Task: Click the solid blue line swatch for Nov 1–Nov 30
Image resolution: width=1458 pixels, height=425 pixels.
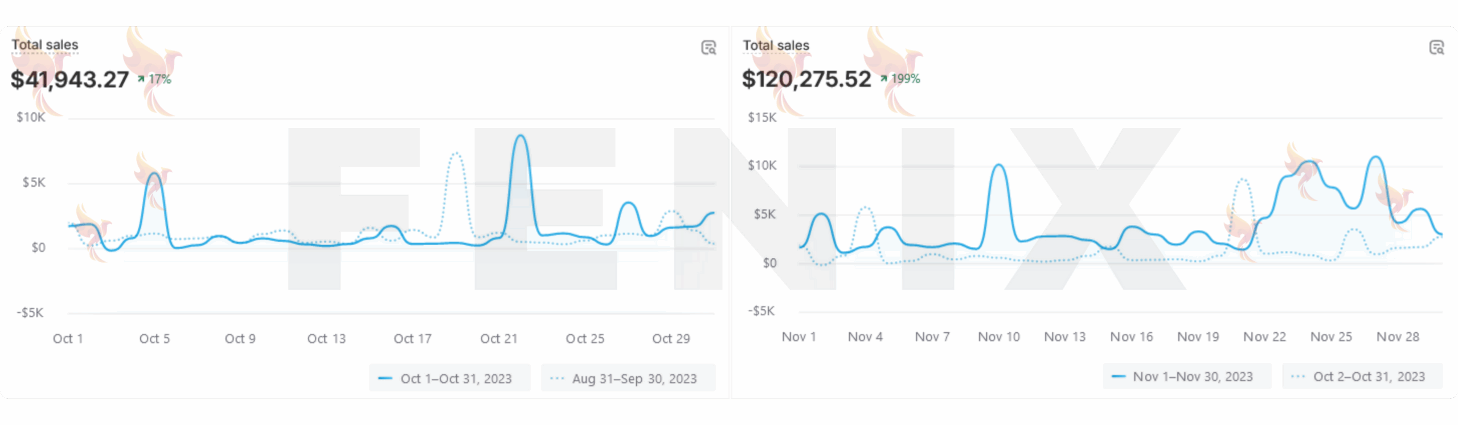Action: tap(1119, 377)
